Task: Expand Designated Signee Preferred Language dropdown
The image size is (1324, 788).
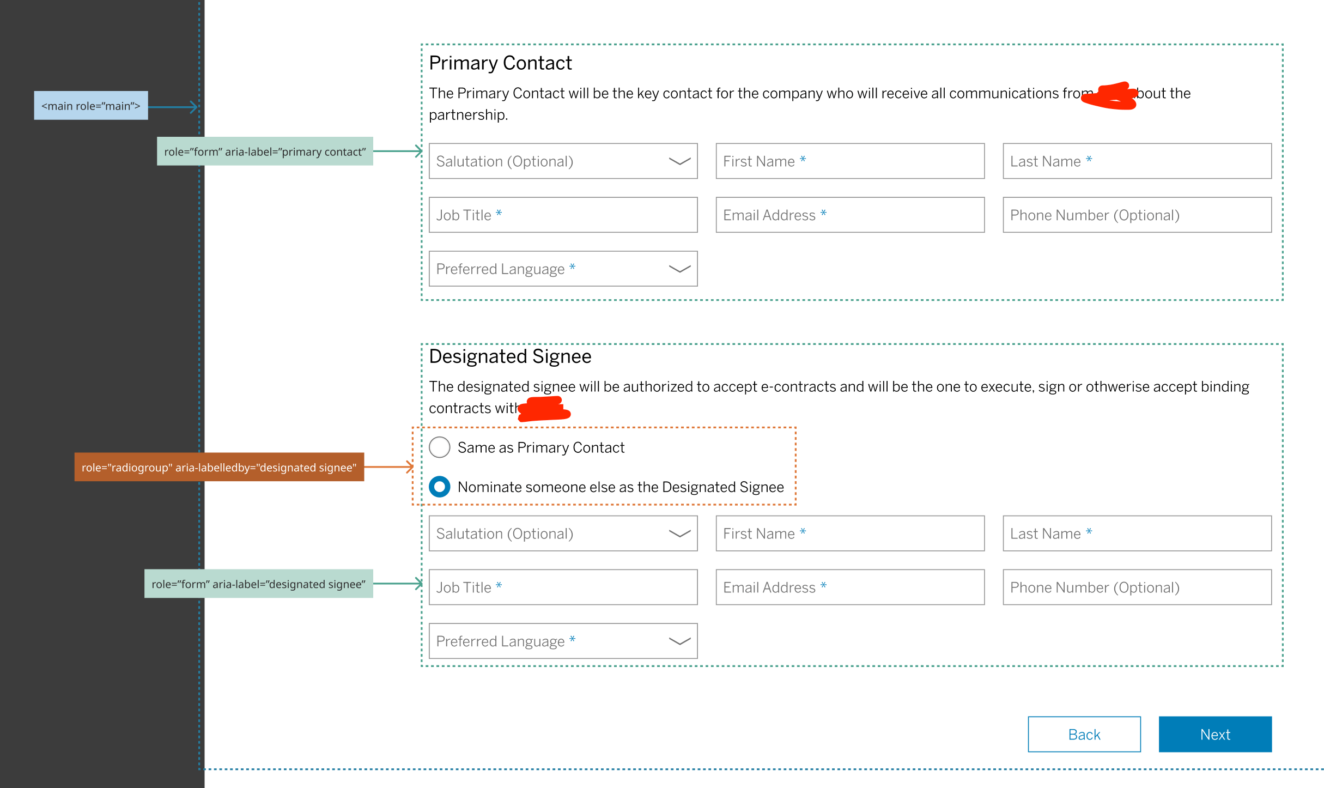Action: pos(563,641)
